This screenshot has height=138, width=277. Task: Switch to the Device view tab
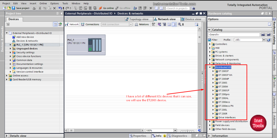(x=191, y=19)
